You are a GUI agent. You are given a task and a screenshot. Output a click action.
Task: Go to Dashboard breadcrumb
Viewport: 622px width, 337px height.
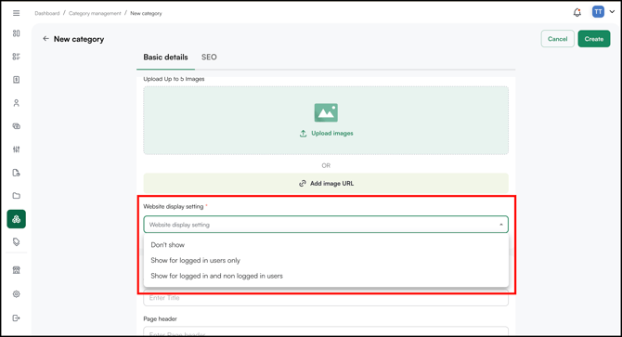(x=46, y=13)
